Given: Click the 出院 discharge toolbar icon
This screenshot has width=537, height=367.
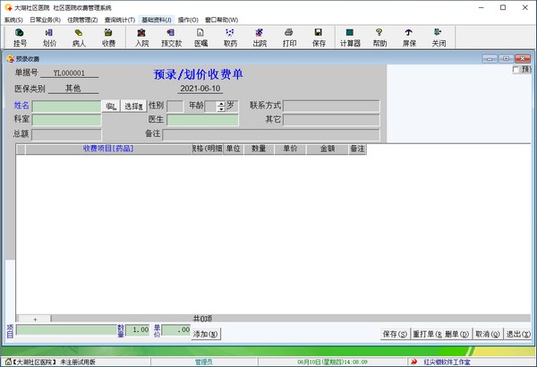Looking at the screenshot, I should click(x=260, y=37).
